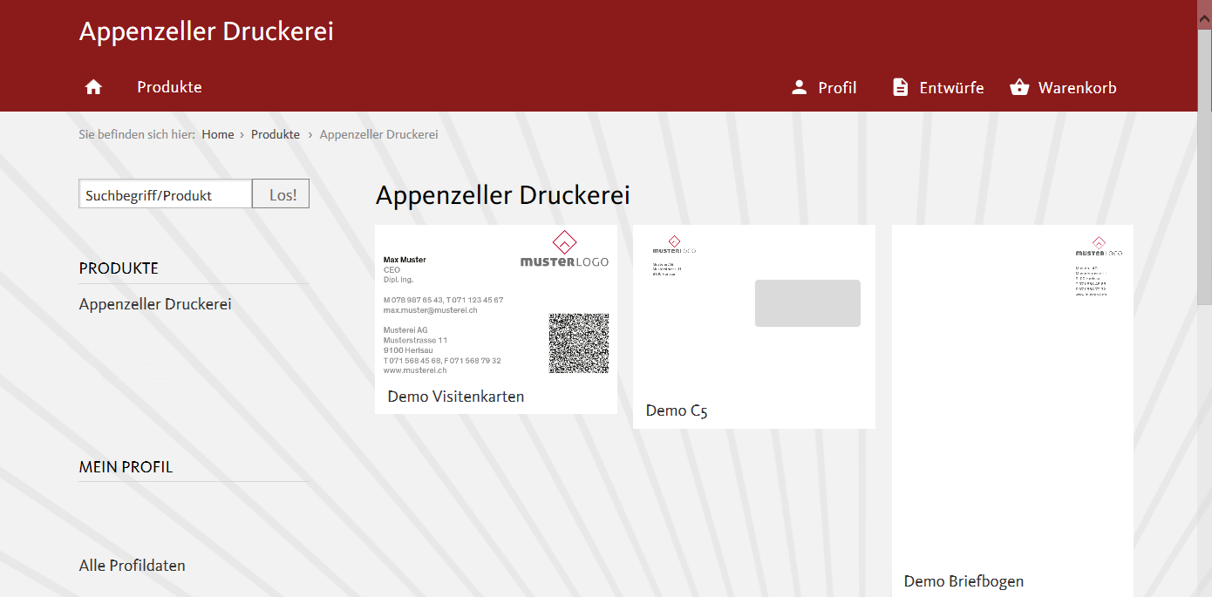Open Alle Profildaten link

click(133, 566)
